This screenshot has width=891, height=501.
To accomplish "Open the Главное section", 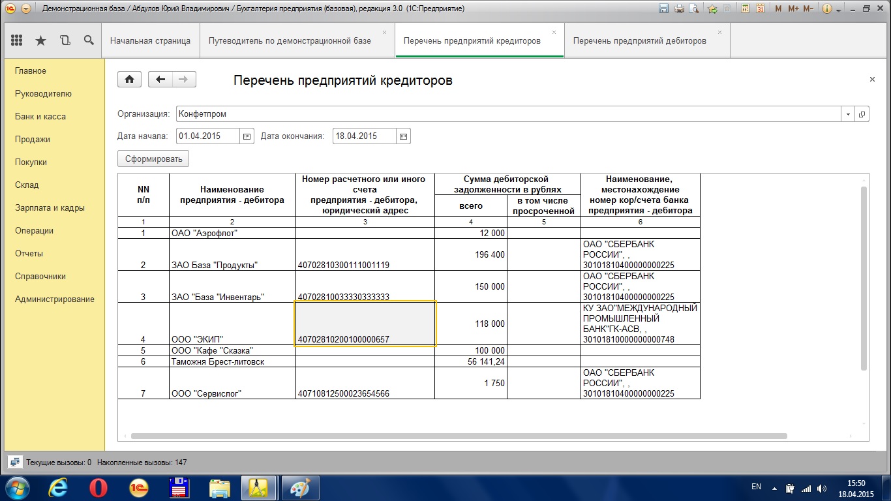I will [31, 70].
